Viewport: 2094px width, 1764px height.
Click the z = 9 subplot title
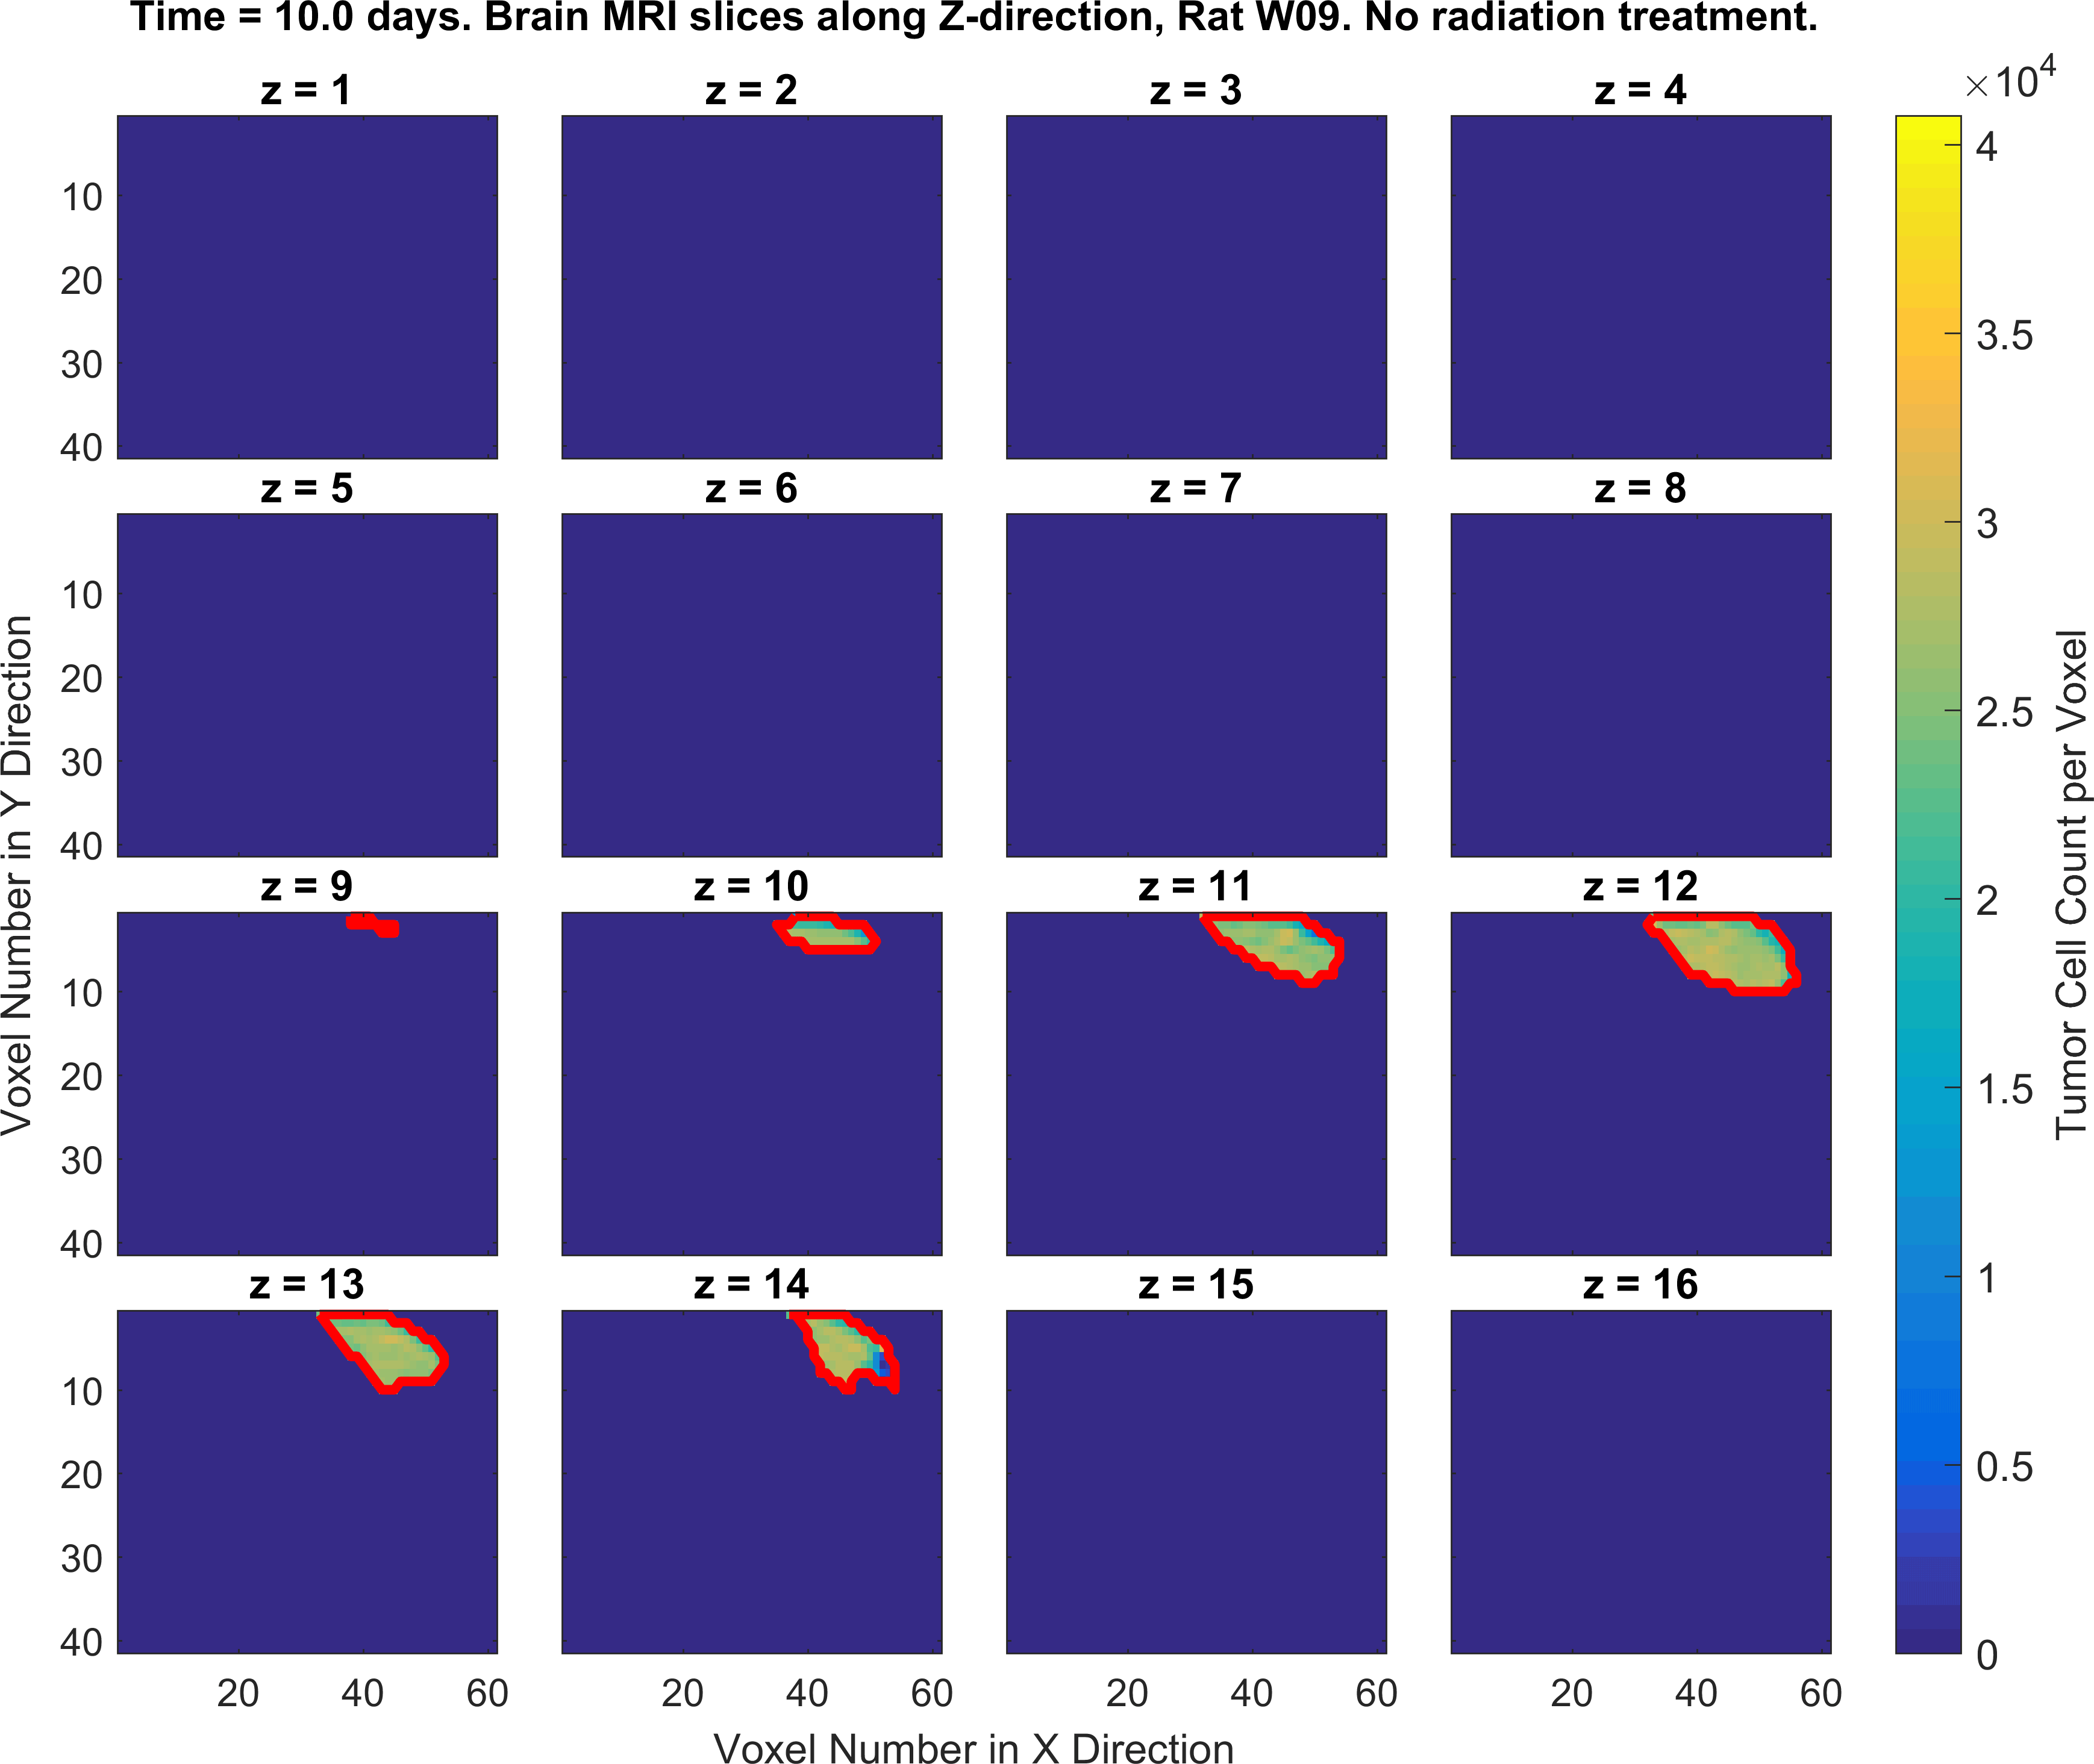click(x=307, y=886)
